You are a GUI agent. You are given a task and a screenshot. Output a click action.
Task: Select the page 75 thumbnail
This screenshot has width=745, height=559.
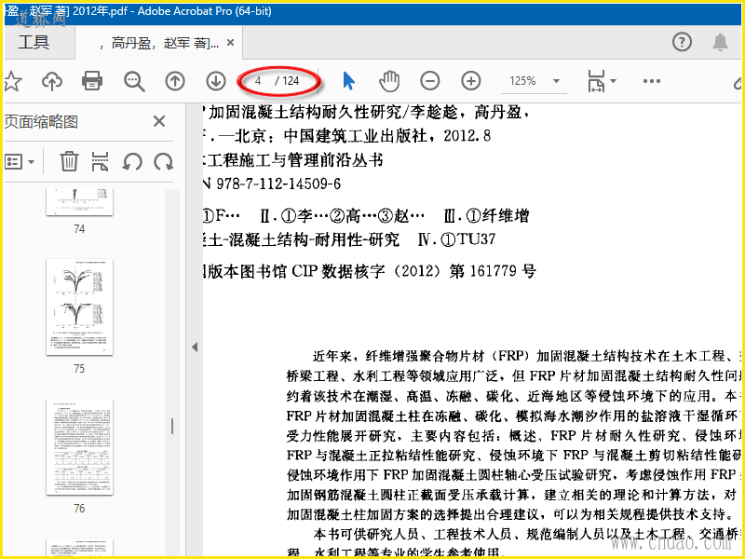click(x=79, y=307)
